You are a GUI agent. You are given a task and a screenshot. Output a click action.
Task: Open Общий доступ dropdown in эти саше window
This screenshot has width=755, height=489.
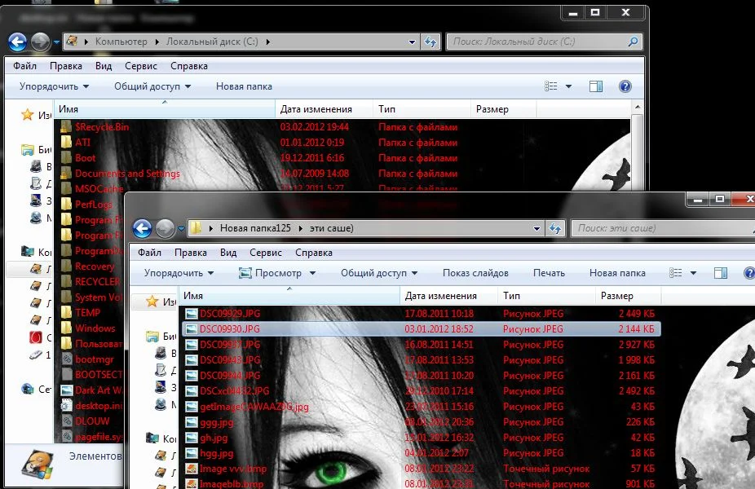click(379, 273)
